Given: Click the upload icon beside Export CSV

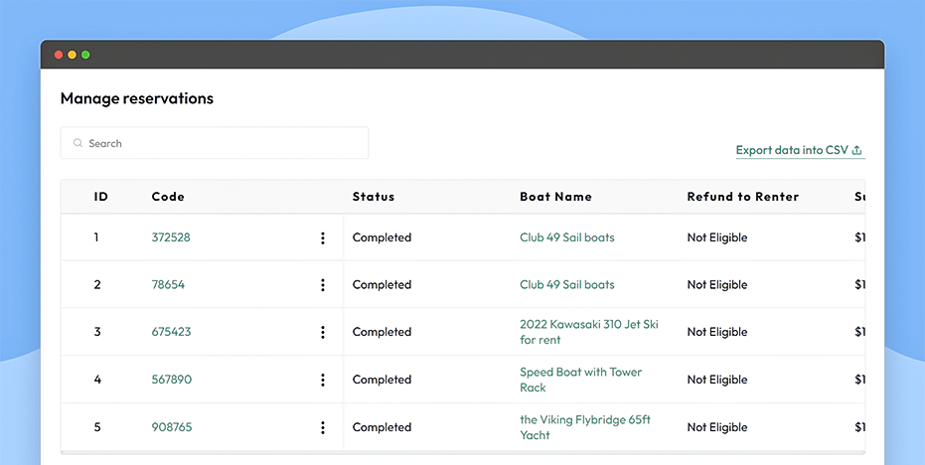Looking at the screenshot, I should (x=858, y=150).
